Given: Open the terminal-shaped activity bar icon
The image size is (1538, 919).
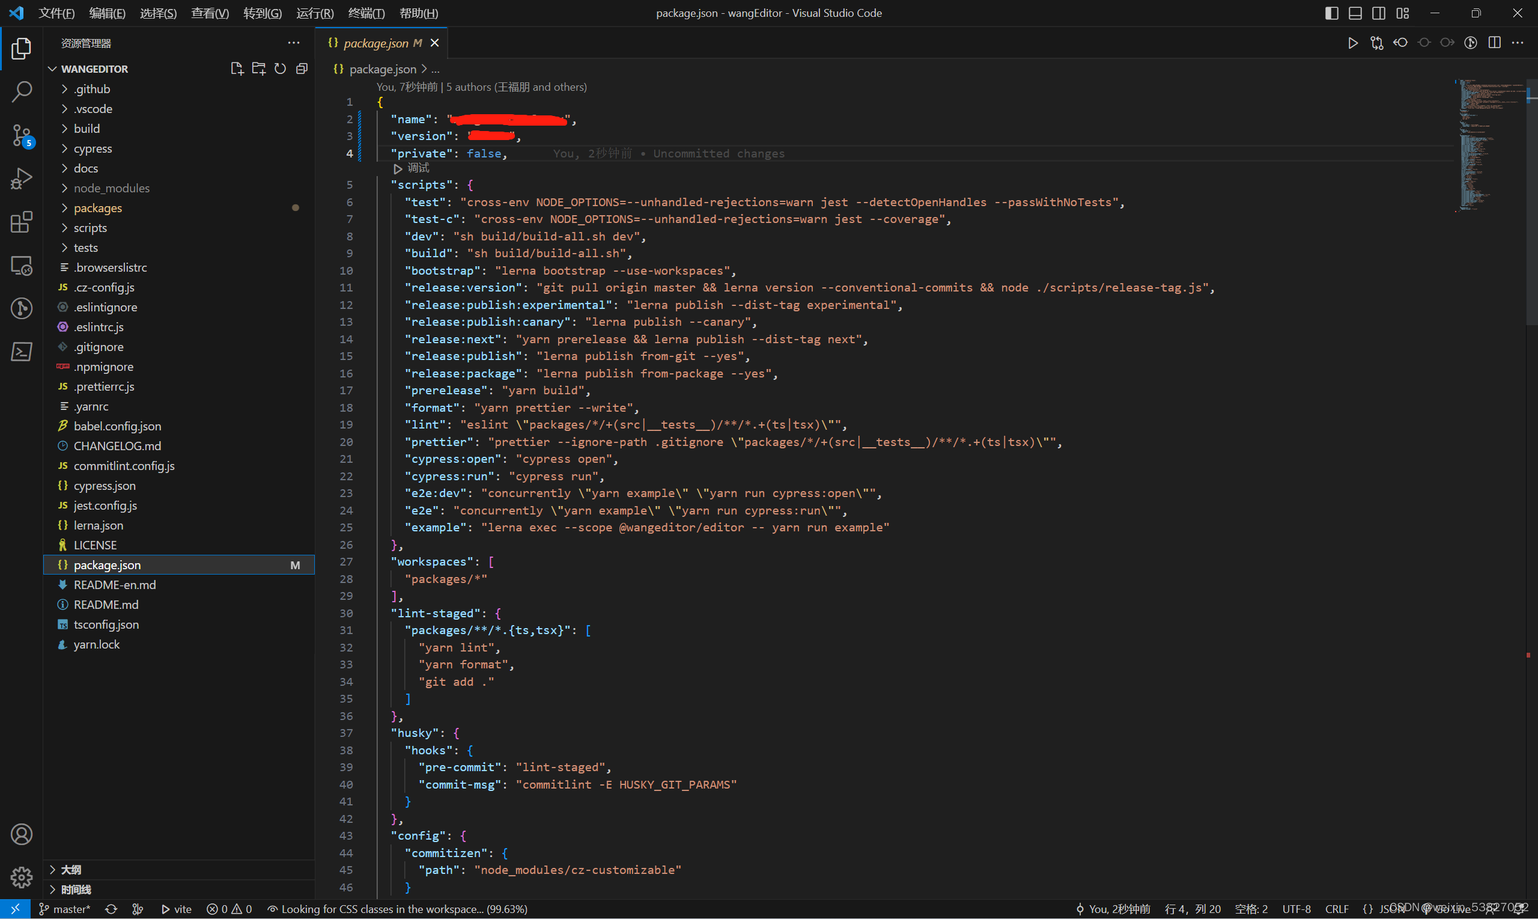Looking at the screenshot, I should [21, 352].
